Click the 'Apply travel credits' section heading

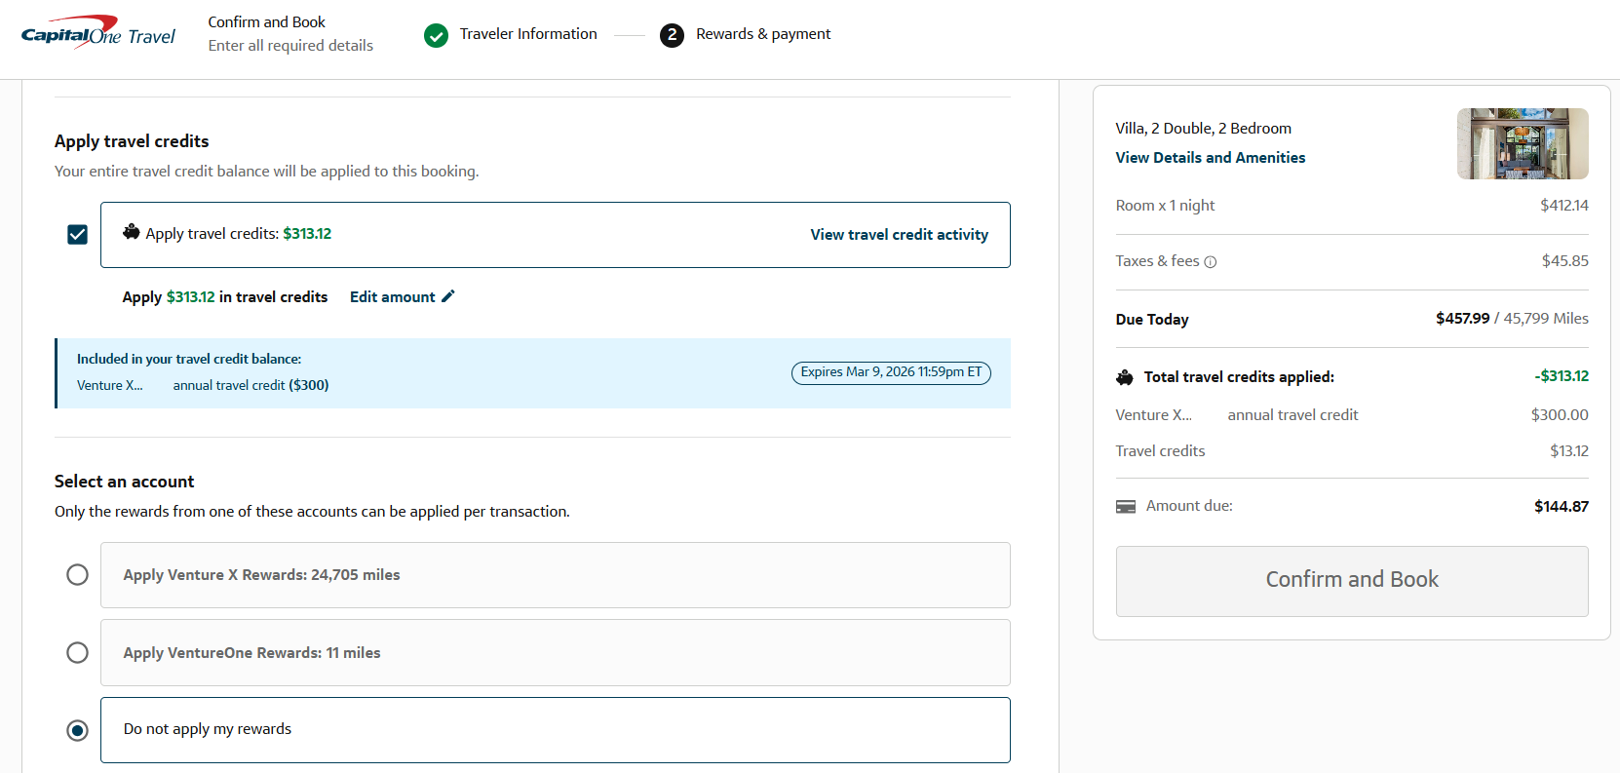coord(132,141)
